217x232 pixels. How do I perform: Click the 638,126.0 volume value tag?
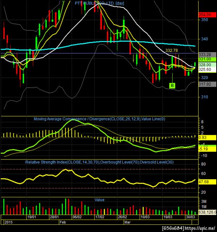[x=207, y=212]
